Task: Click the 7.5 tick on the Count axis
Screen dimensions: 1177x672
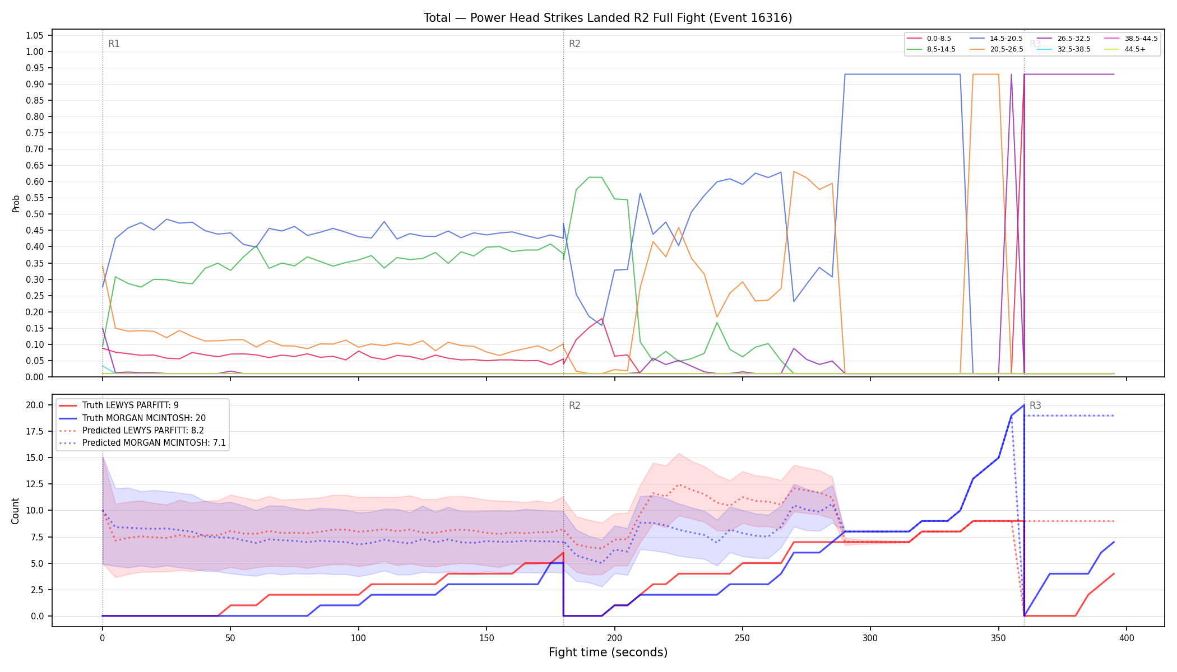Action: coord(36,536)
